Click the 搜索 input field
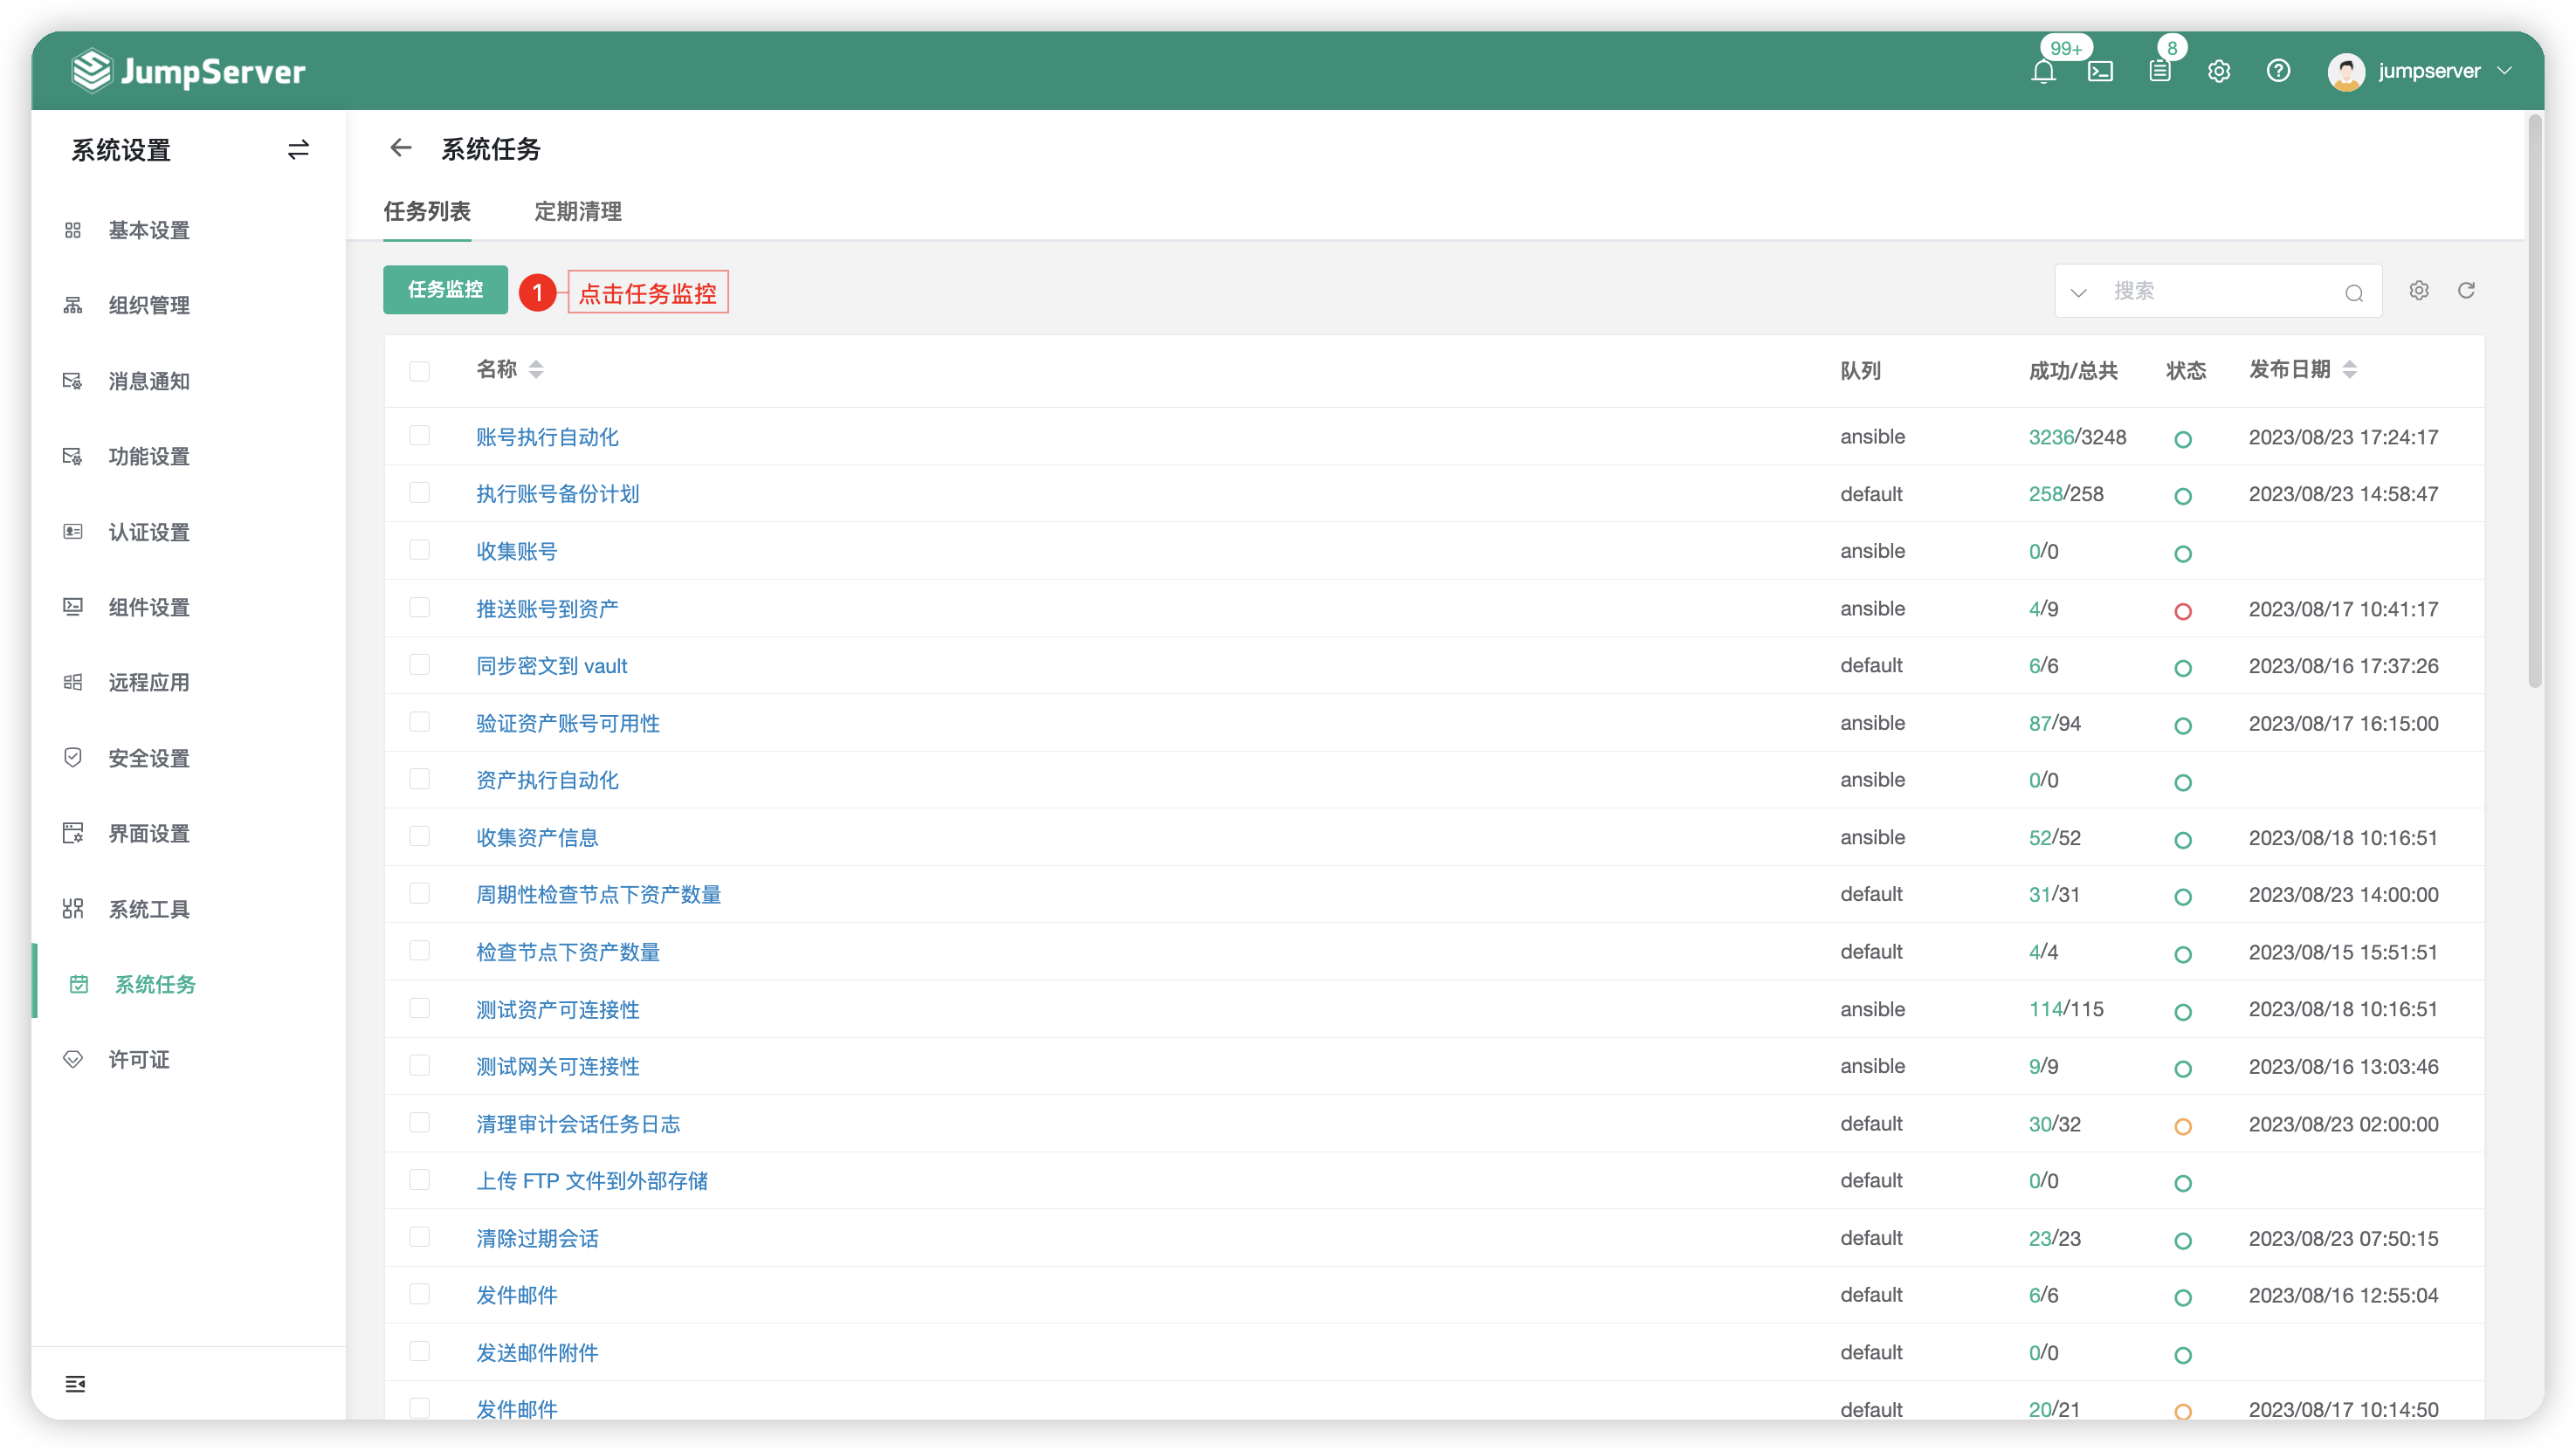This screenshot has width=2576, height=1451. pyautogui.click(x=2220, y=291)
